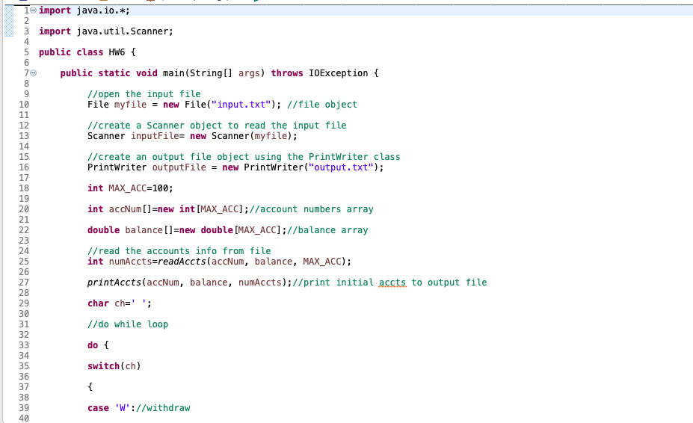Click the switch keyword on line 35

(x=103, y=366)
